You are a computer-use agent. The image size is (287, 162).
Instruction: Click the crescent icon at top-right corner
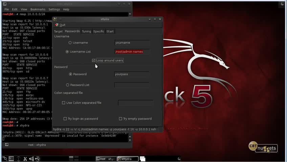tap(282, 4)
